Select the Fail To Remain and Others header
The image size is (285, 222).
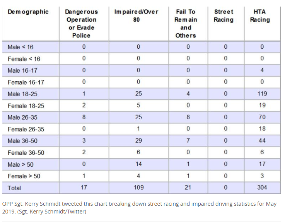point(186,24)
